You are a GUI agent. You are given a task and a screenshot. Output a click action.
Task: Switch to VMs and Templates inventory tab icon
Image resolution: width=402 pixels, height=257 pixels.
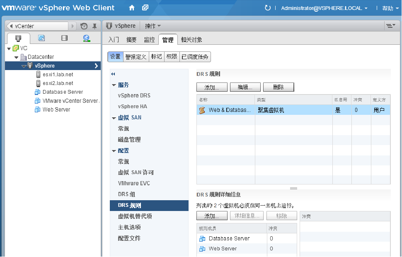coord(41,38)
